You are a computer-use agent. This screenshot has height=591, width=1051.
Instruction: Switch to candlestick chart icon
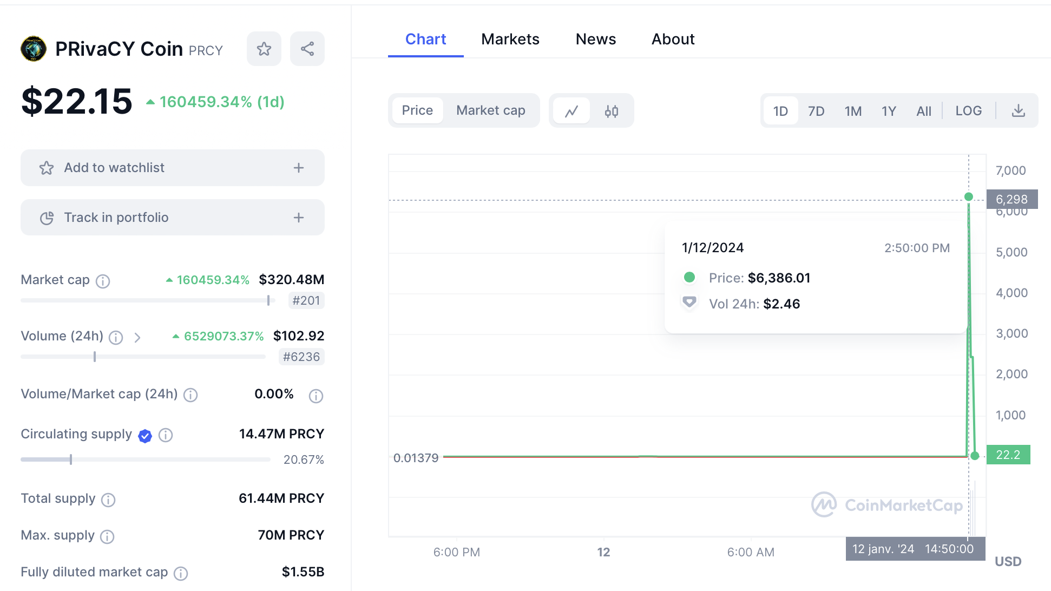[612, 111]
